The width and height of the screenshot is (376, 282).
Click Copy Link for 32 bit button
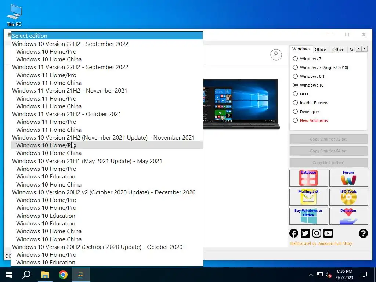328,139
